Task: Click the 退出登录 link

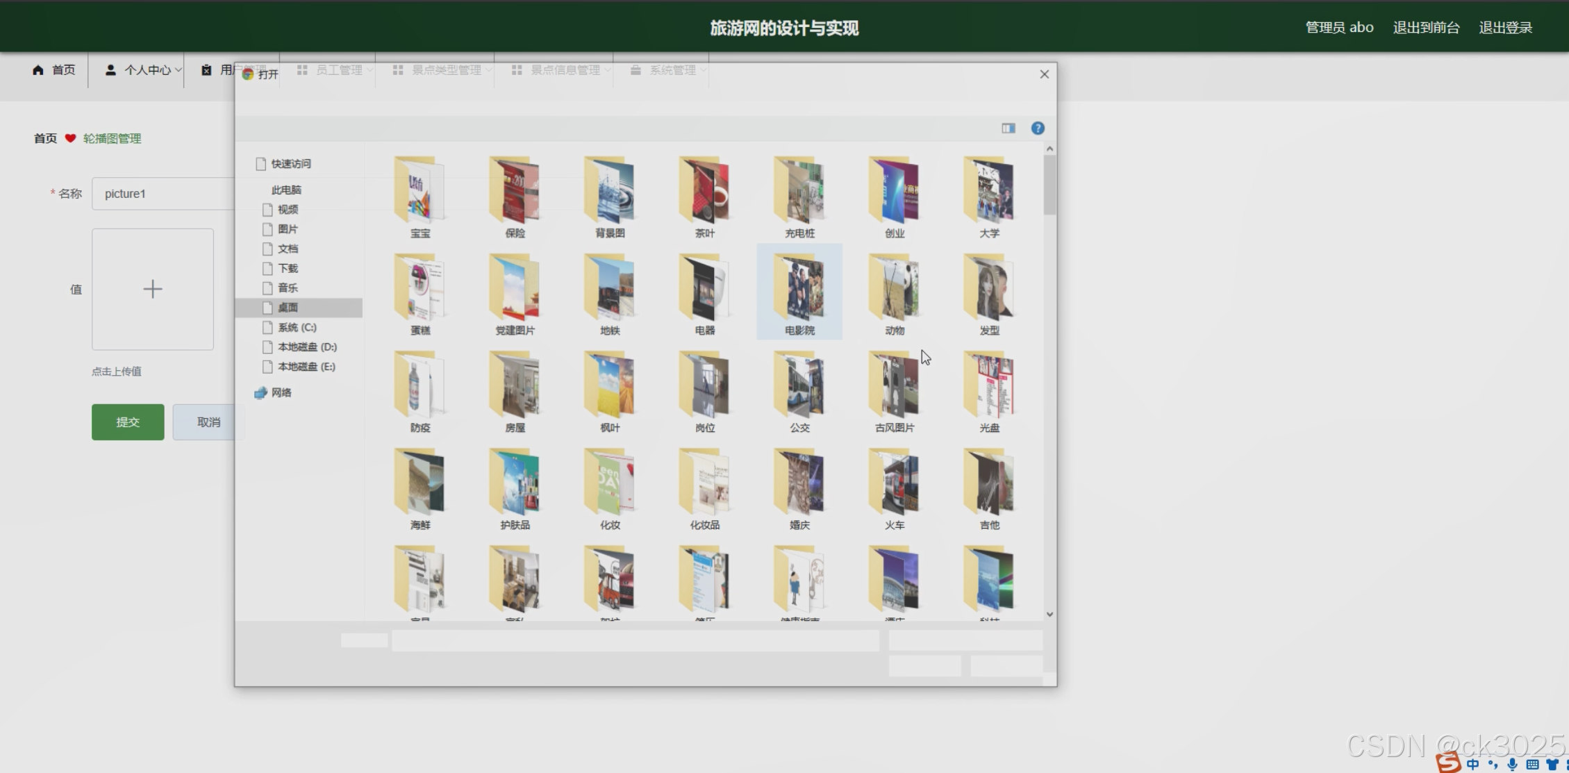Action: coord(1505,28)
